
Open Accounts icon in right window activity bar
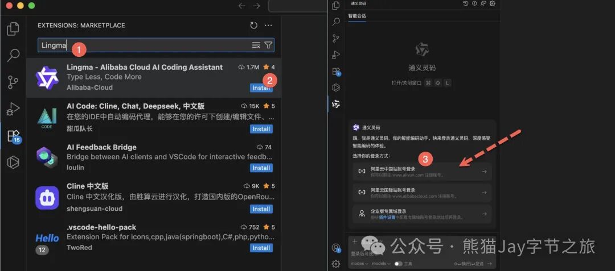(x=336, y=248)
